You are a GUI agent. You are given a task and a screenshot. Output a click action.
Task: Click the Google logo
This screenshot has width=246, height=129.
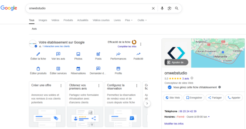coord(9,8)
